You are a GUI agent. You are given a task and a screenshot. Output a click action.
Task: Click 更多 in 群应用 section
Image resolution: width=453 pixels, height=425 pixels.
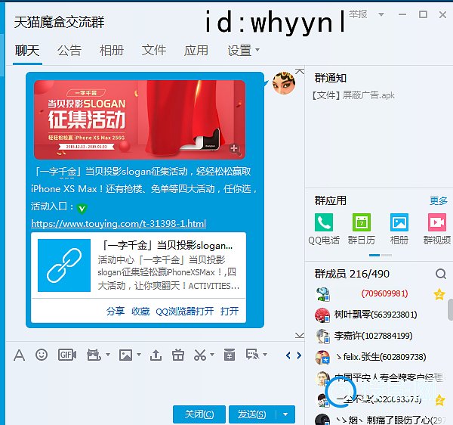439,200
